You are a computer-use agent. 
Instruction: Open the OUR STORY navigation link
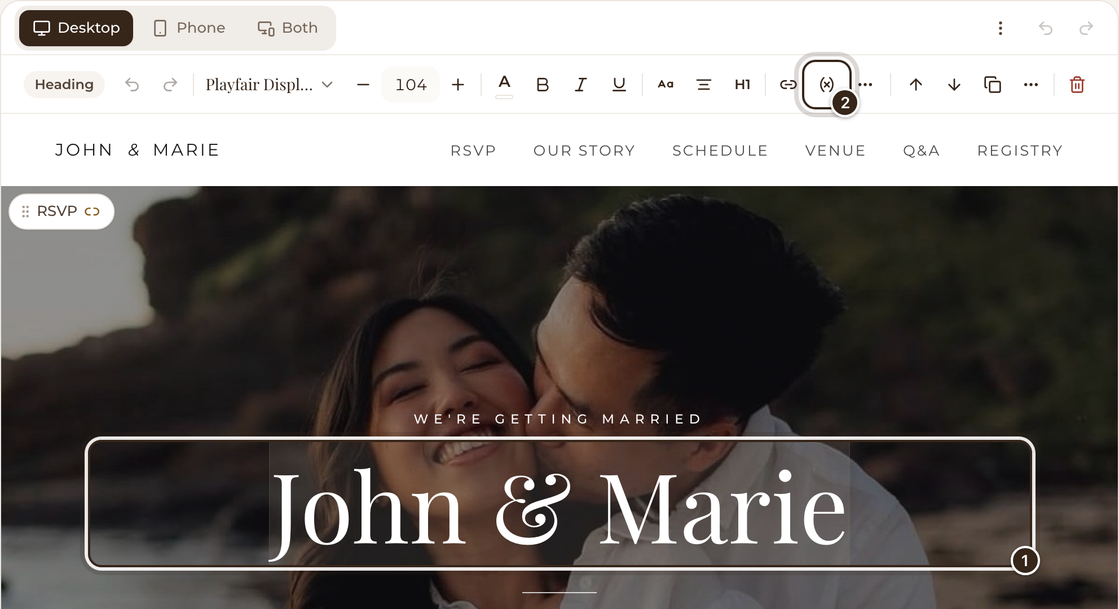(584, 151)
